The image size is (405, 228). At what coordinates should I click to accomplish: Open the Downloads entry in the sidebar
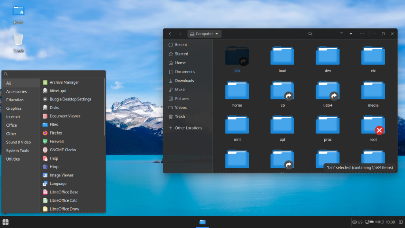[184, 80]
